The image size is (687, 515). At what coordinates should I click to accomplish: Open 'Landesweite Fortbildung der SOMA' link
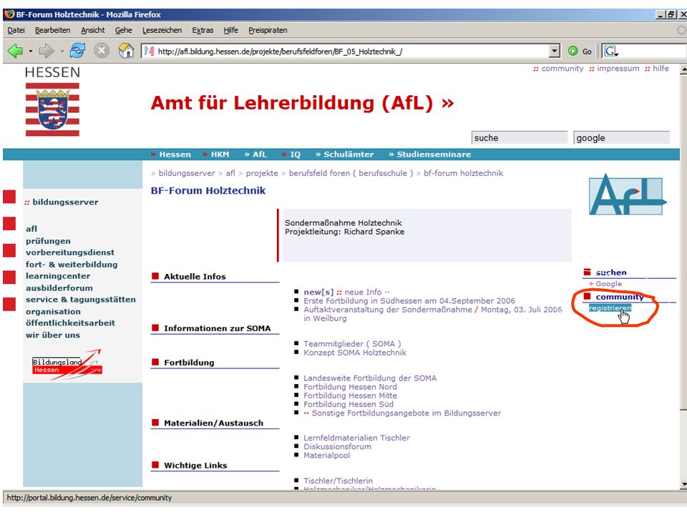370,378
